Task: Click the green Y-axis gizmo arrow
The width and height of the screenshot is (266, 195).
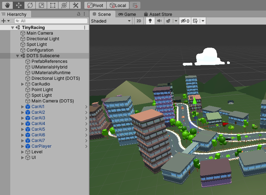Action: coord(195,101)
